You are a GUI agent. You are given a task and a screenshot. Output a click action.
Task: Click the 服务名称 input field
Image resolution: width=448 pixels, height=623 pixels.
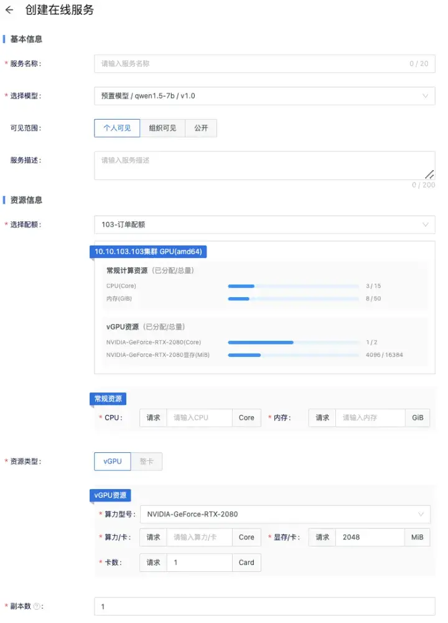pyautogui.click(x=252, y=64)
